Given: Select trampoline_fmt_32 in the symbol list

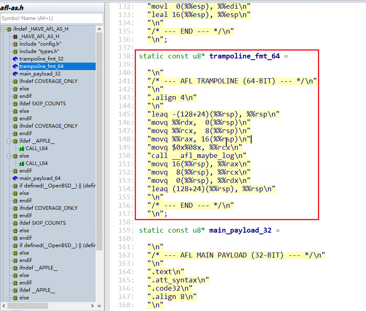Looking at the screenshot, I should click(41, 59).
